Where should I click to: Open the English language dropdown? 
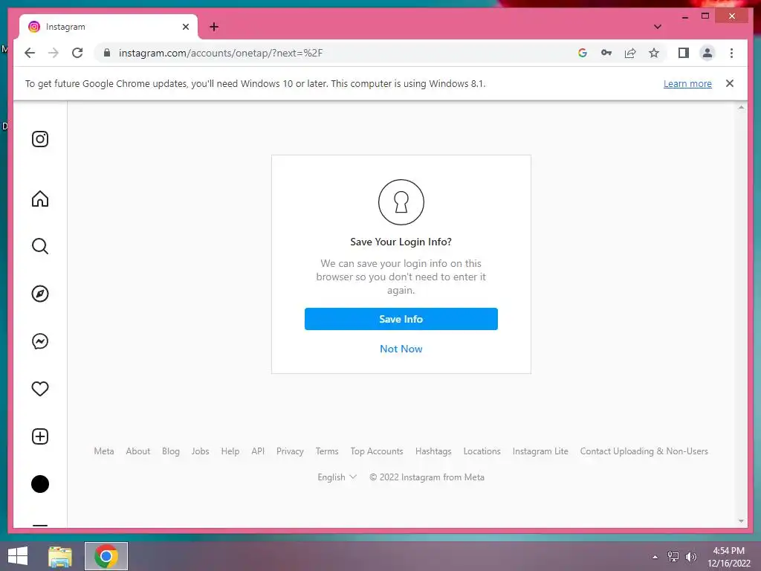[x=337, y=477]
